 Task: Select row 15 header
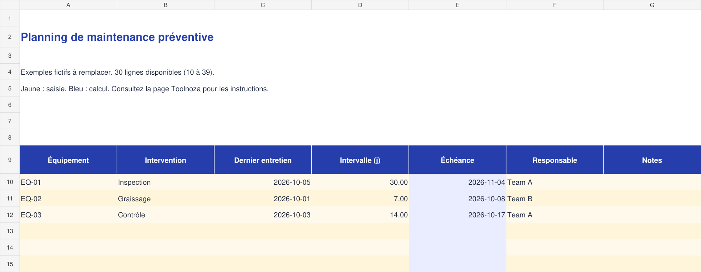(10, 264)
